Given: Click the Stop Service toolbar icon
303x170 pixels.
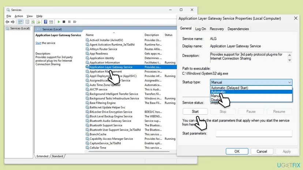Looking at the screenshot, I should click(64, 22).
